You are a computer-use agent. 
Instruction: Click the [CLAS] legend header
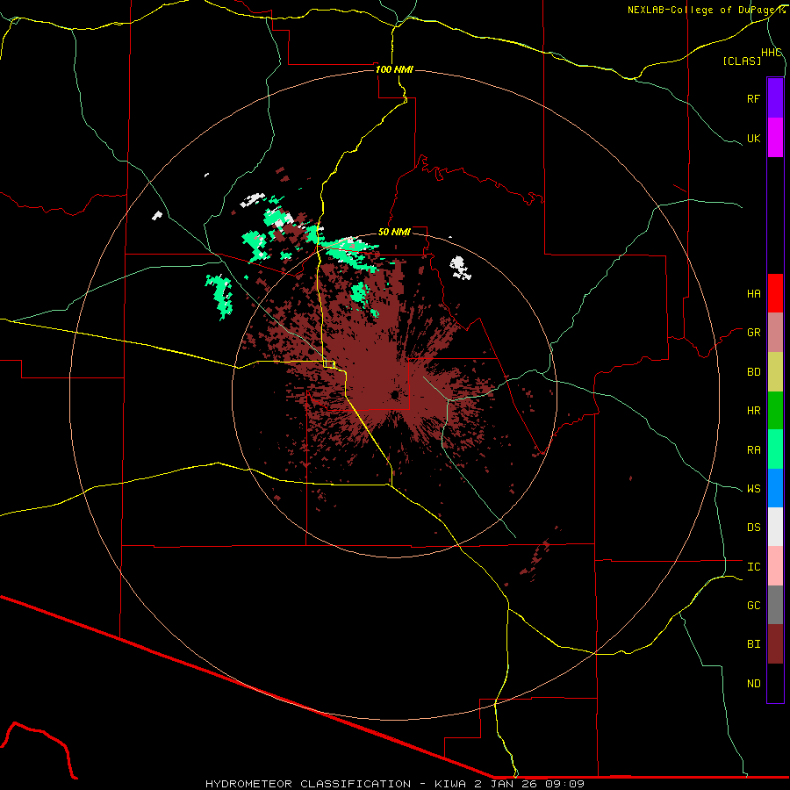[x=742, y=61]
